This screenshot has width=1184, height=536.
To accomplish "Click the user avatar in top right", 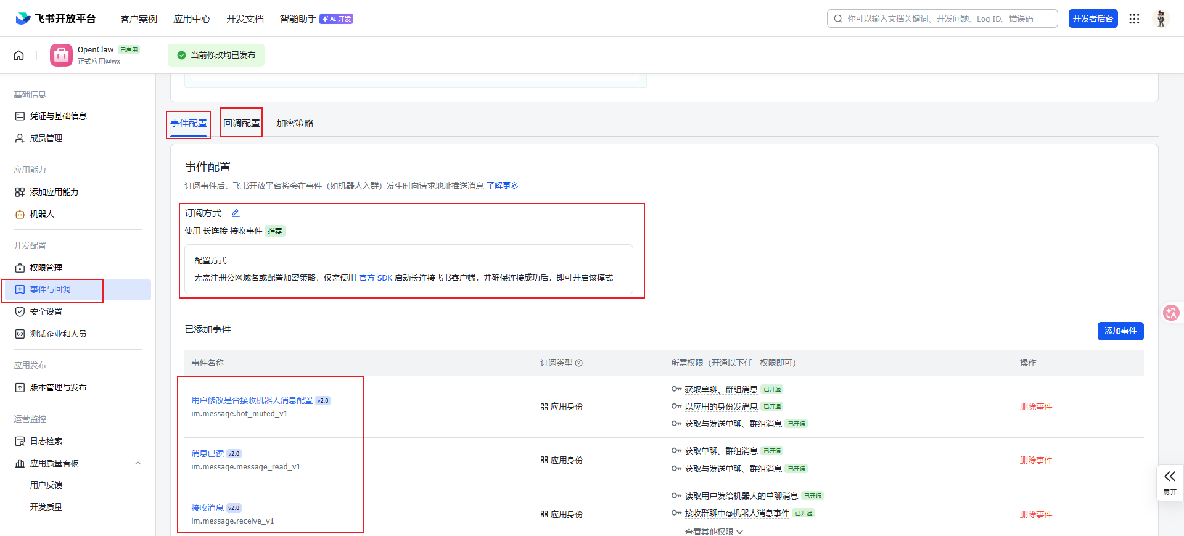I will [x=1161, y=19].
